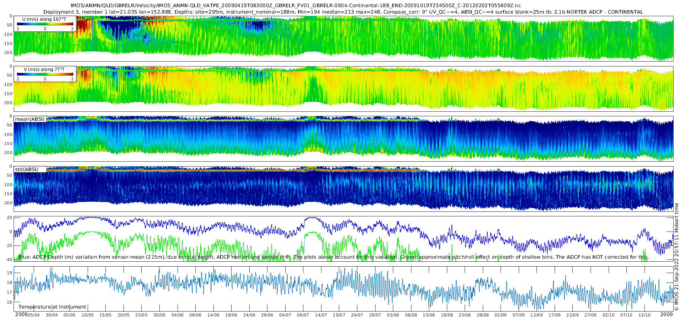The width and height of the screenshot is (680, 321).
Task: Click the '14/07' date tick label
Action: [x=321, y=315]
